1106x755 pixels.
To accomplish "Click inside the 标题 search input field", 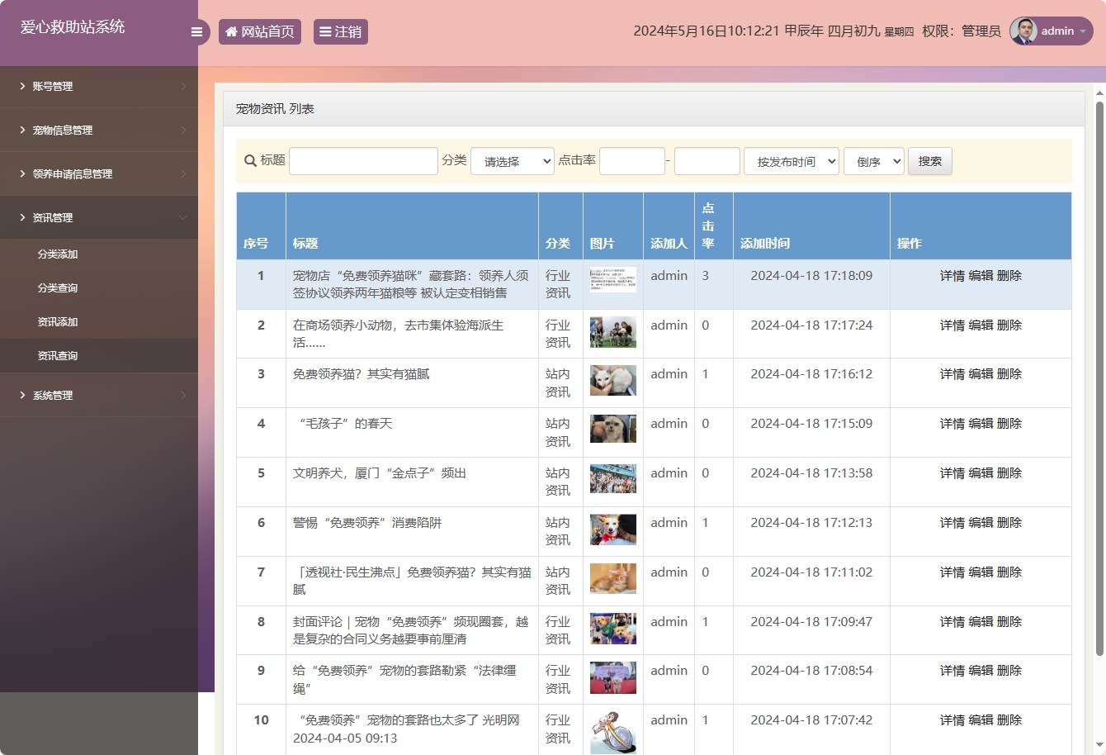I will 363,160.
